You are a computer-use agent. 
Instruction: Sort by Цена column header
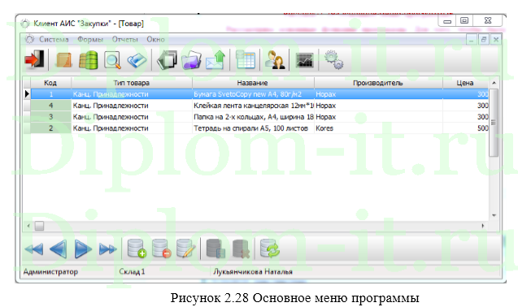(x=465, y=83)
